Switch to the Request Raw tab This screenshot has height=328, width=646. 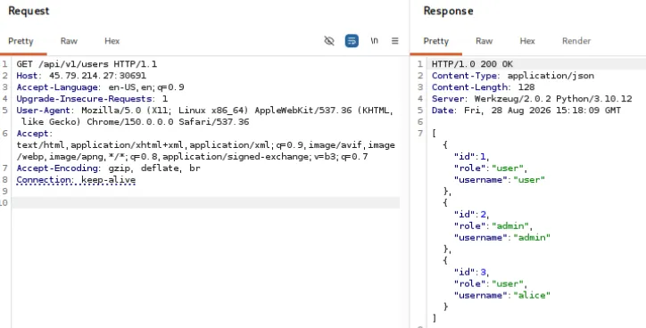(69, 41)
